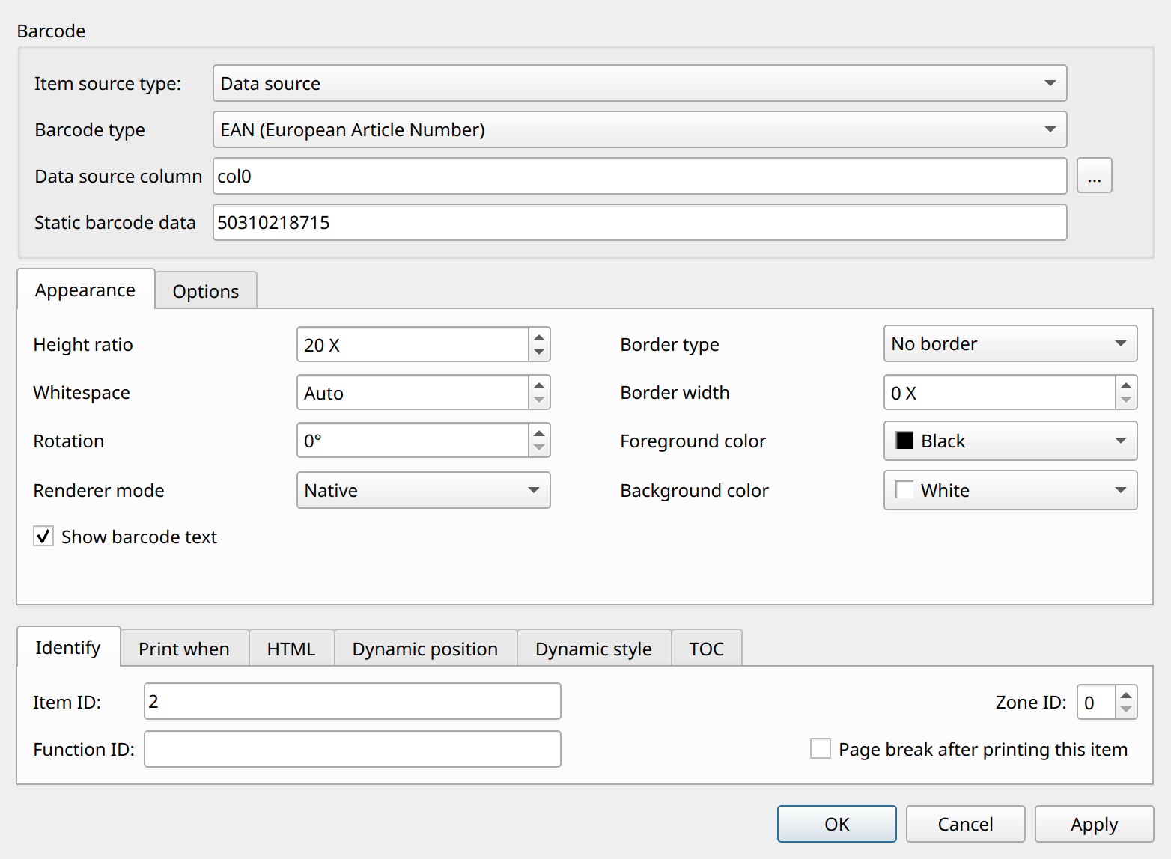Open the Dynamic style tab

[x=594, y=649]
